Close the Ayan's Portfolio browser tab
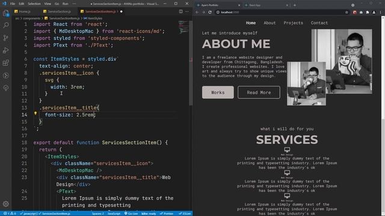Image resolution: width=385 pixels, height=216 pixels. [239, 5]
